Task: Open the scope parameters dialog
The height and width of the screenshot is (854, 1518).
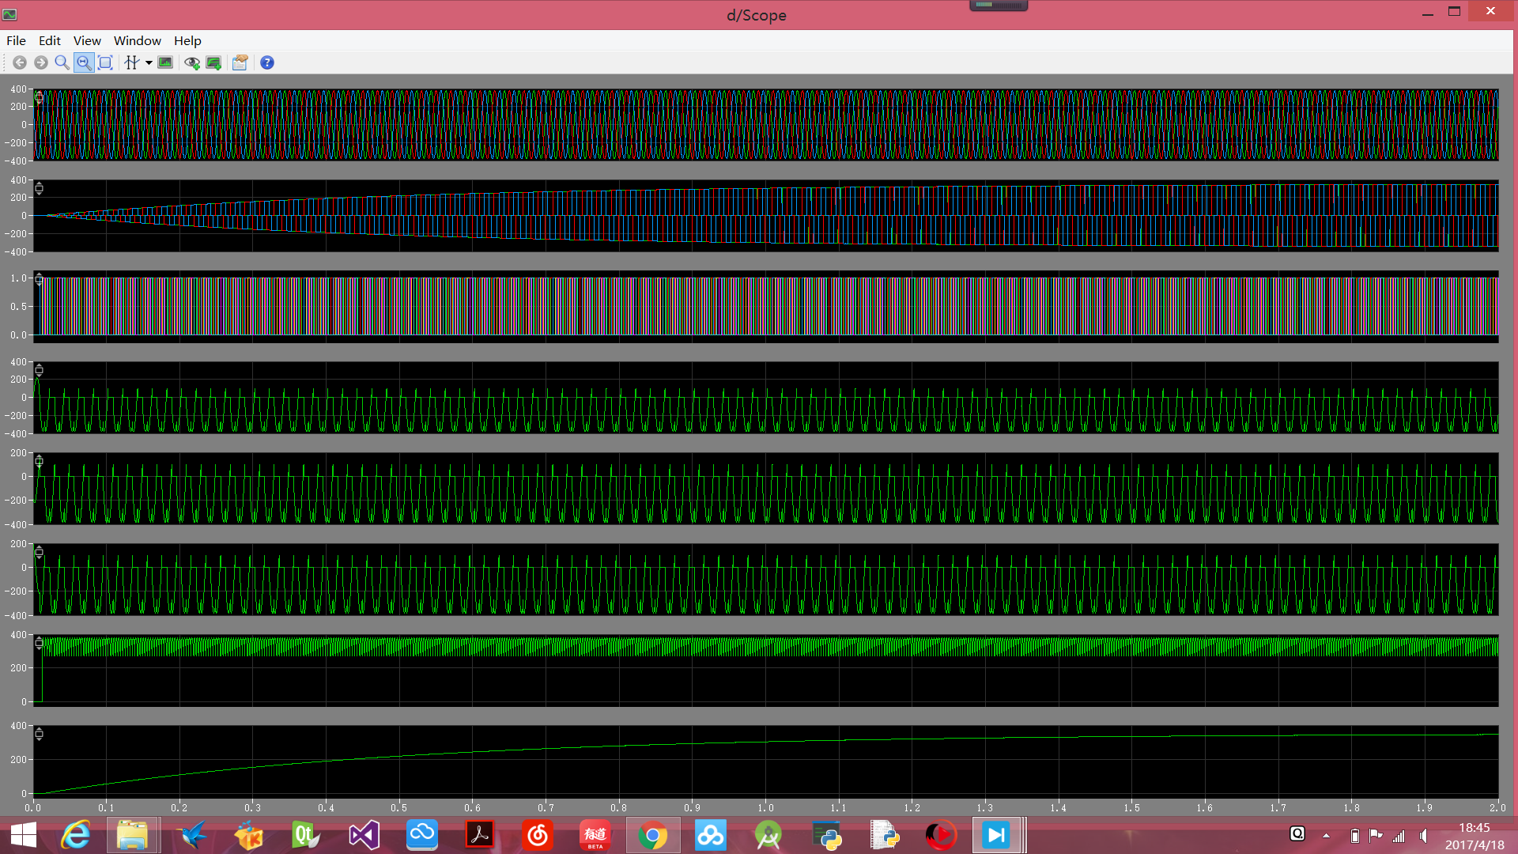Action: tap(240, 62)
